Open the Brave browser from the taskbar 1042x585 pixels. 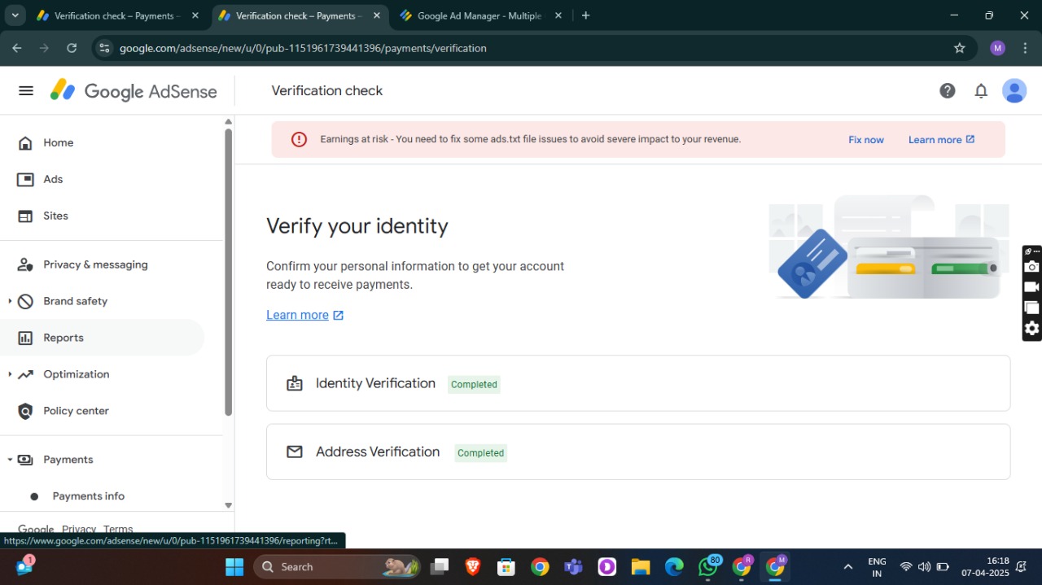473,567
